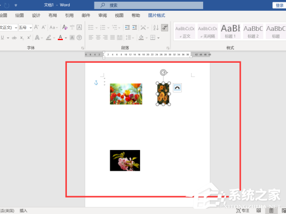This screenshot has height=214, width=286.
Task: Open the borders dropdown arrow
Action: (x=158, y=38)
